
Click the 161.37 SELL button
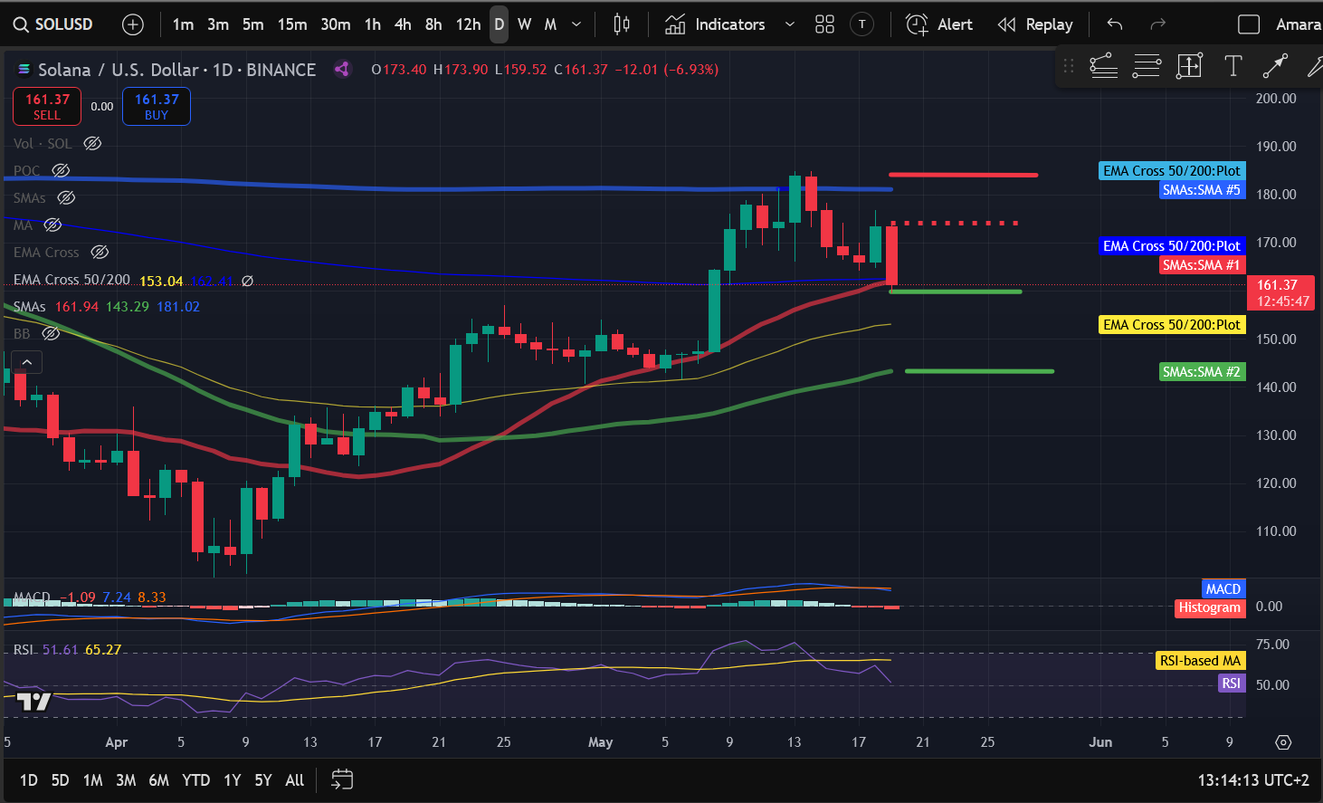pyautogui.click(x=47, y=106)
